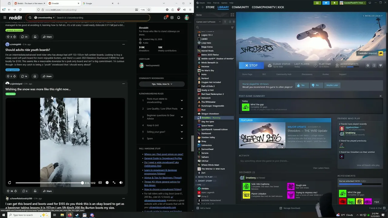The width and height of the screenshot is (388, 218).
Task: Open the 'Gear question' flair tag
Action: (x=12, y=70)
